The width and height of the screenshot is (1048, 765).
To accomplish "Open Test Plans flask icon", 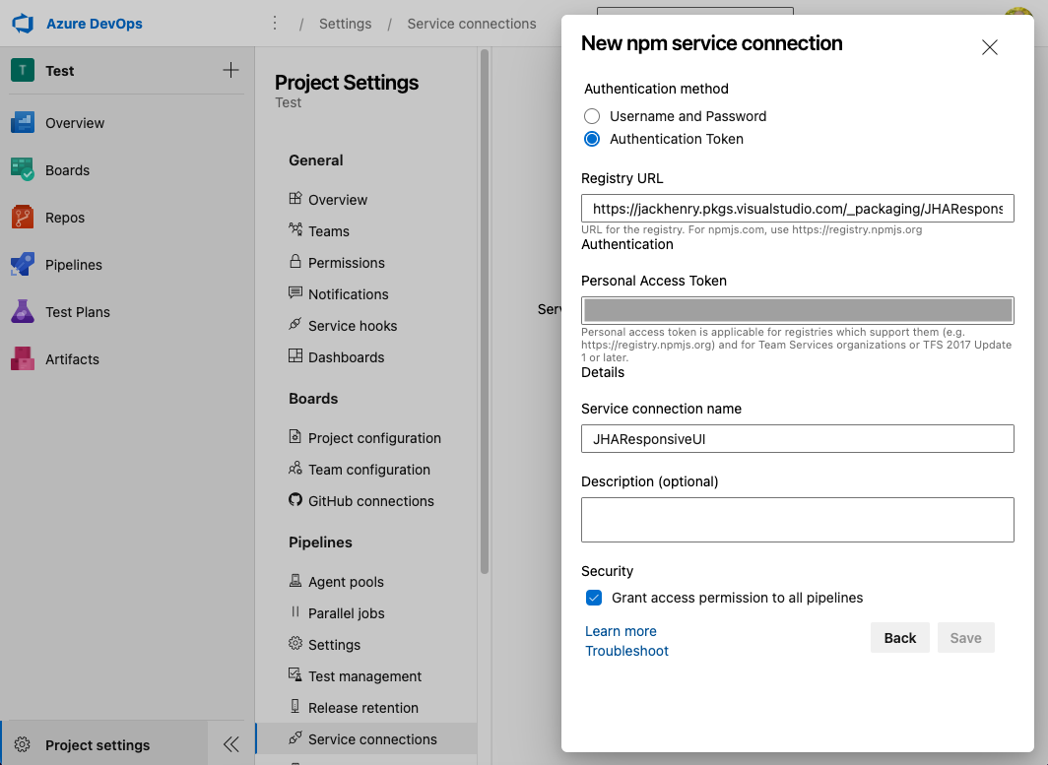I will [23, 312].
